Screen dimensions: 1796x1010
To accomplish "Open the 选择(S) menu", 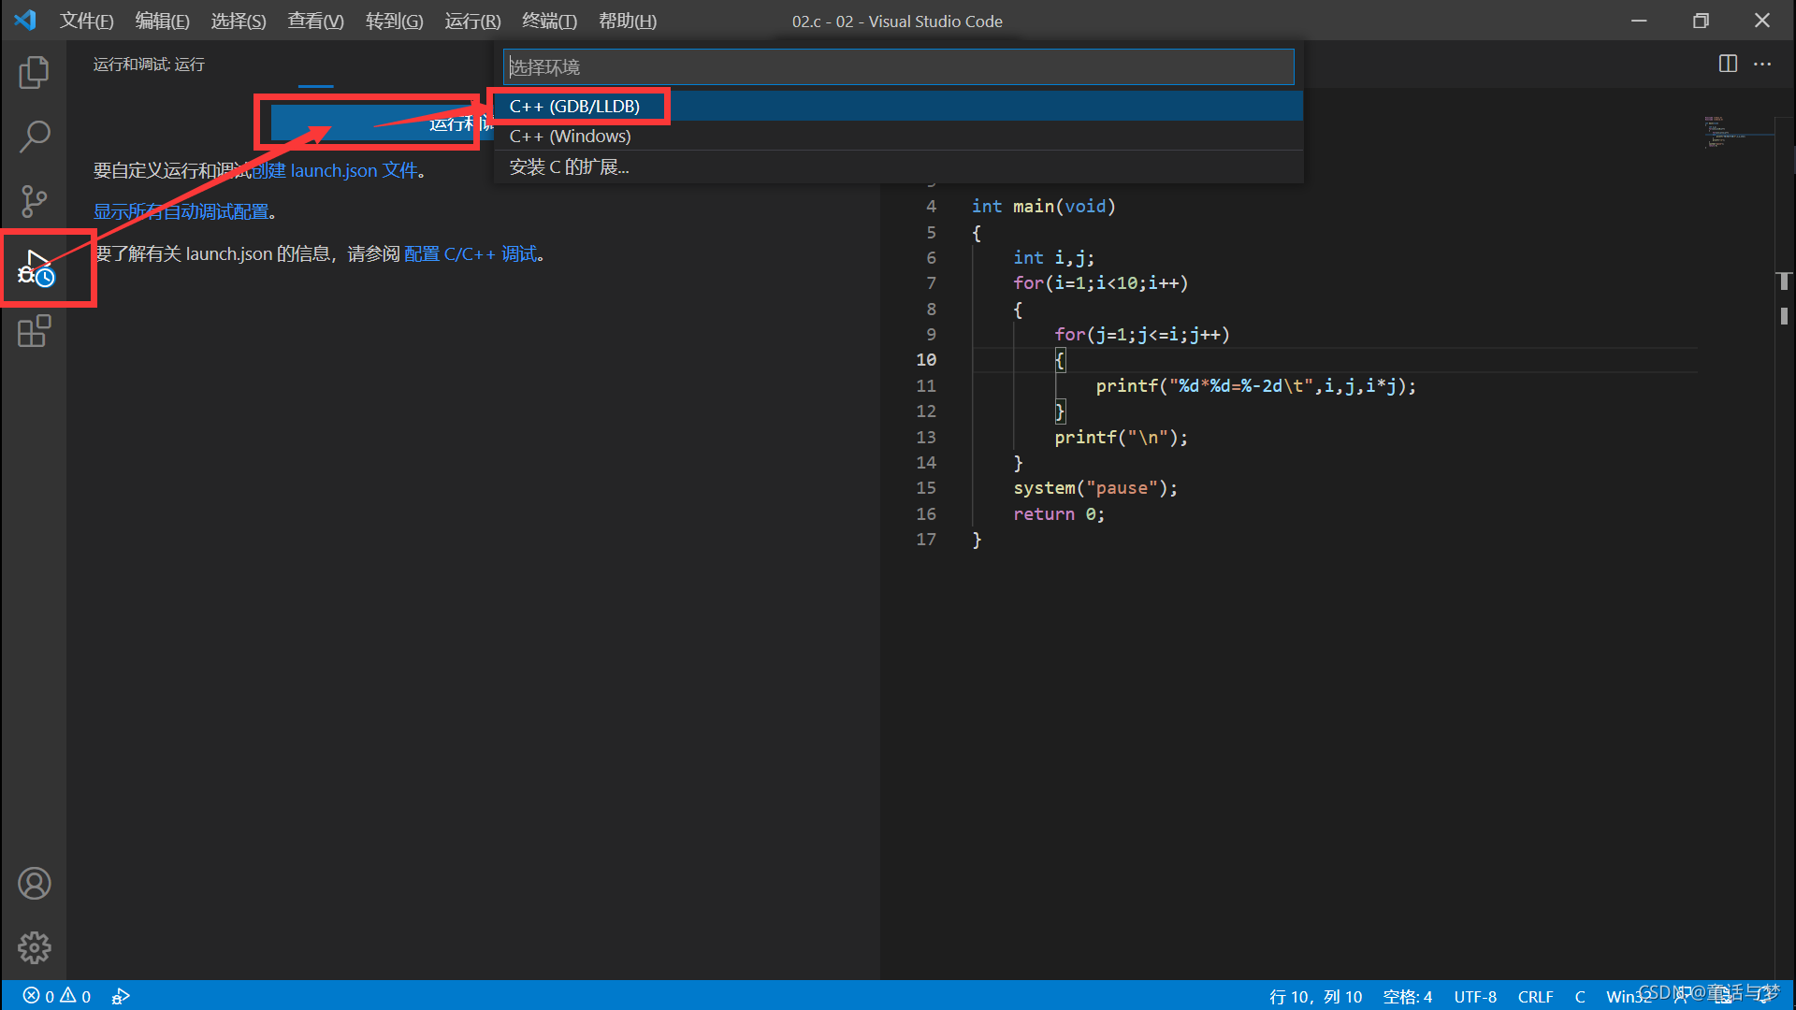I will click(x=239, y=21).
